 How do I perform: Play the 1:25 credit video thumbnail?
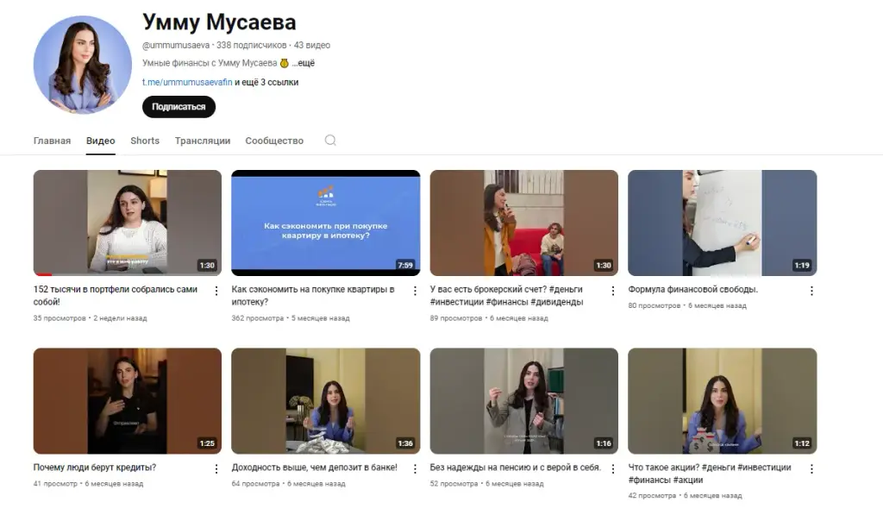[x=128, y=400]
